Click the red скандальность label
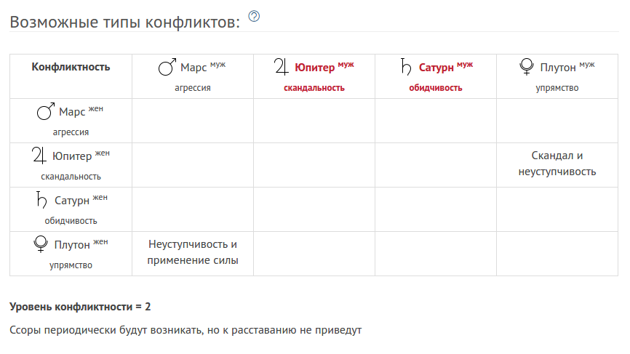Image resolution: width=630 pixels, height=354 pixels. pos(314,88)
